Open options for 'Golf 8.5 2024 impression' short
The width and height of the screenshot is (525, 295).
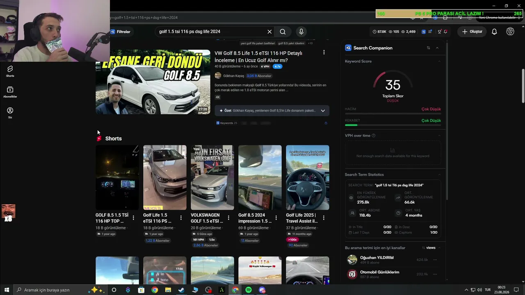click(x=276, y=218)
